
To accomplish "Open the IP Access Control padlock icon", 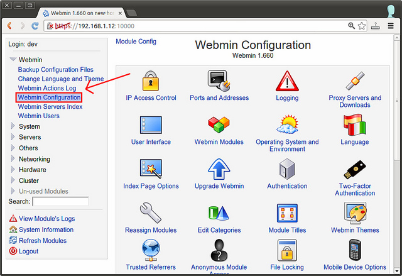I will [151, 81].
